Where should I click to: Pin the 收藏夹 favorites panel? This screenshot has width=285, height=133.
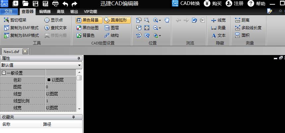73,117
